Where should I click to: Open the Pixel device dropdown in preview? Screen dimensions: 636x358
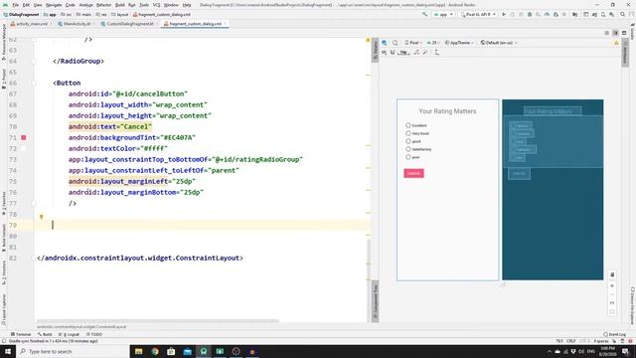[x=413, y=43]
